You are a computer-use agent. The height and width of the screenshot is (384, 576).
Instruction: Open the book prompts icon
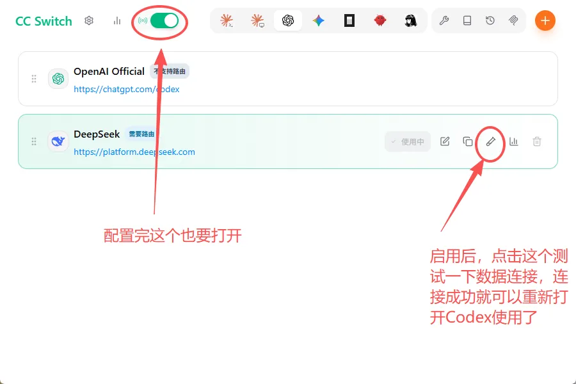pyautogui.click(x=467, y=20)
